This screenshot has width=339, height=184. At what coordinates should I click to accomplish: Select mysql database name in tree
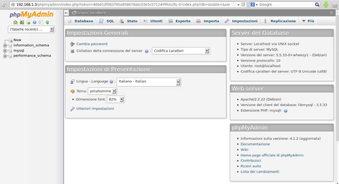[x=19, y=51]
